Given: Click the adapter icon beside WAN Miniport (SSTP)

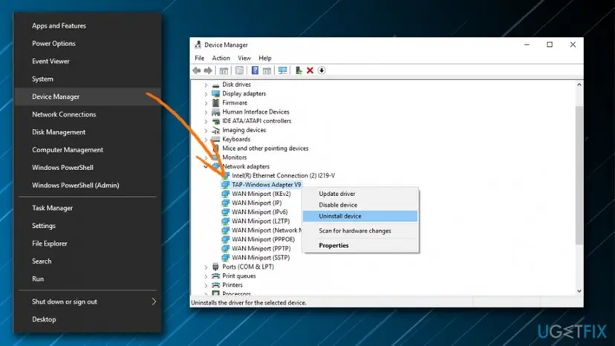Looking at the screenshot, I should point(225,258).
